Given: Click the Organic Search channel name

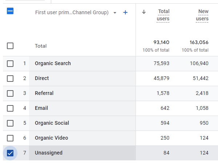Looking at the screenshot, I should point(53,64).
